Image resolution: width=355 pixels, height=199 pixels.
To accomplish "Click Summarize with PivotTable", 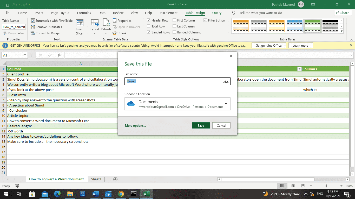I will [x=52, y=20].
